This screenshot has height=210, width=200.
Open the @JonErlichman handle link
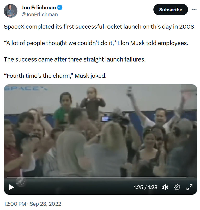pyautogui.click(x=40, y=15)
